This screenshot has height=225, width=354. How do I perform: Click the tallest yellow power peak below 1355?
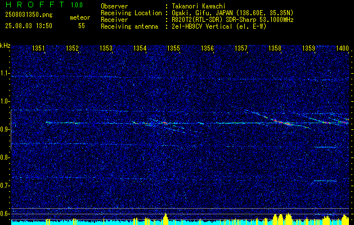coord(165,219)
